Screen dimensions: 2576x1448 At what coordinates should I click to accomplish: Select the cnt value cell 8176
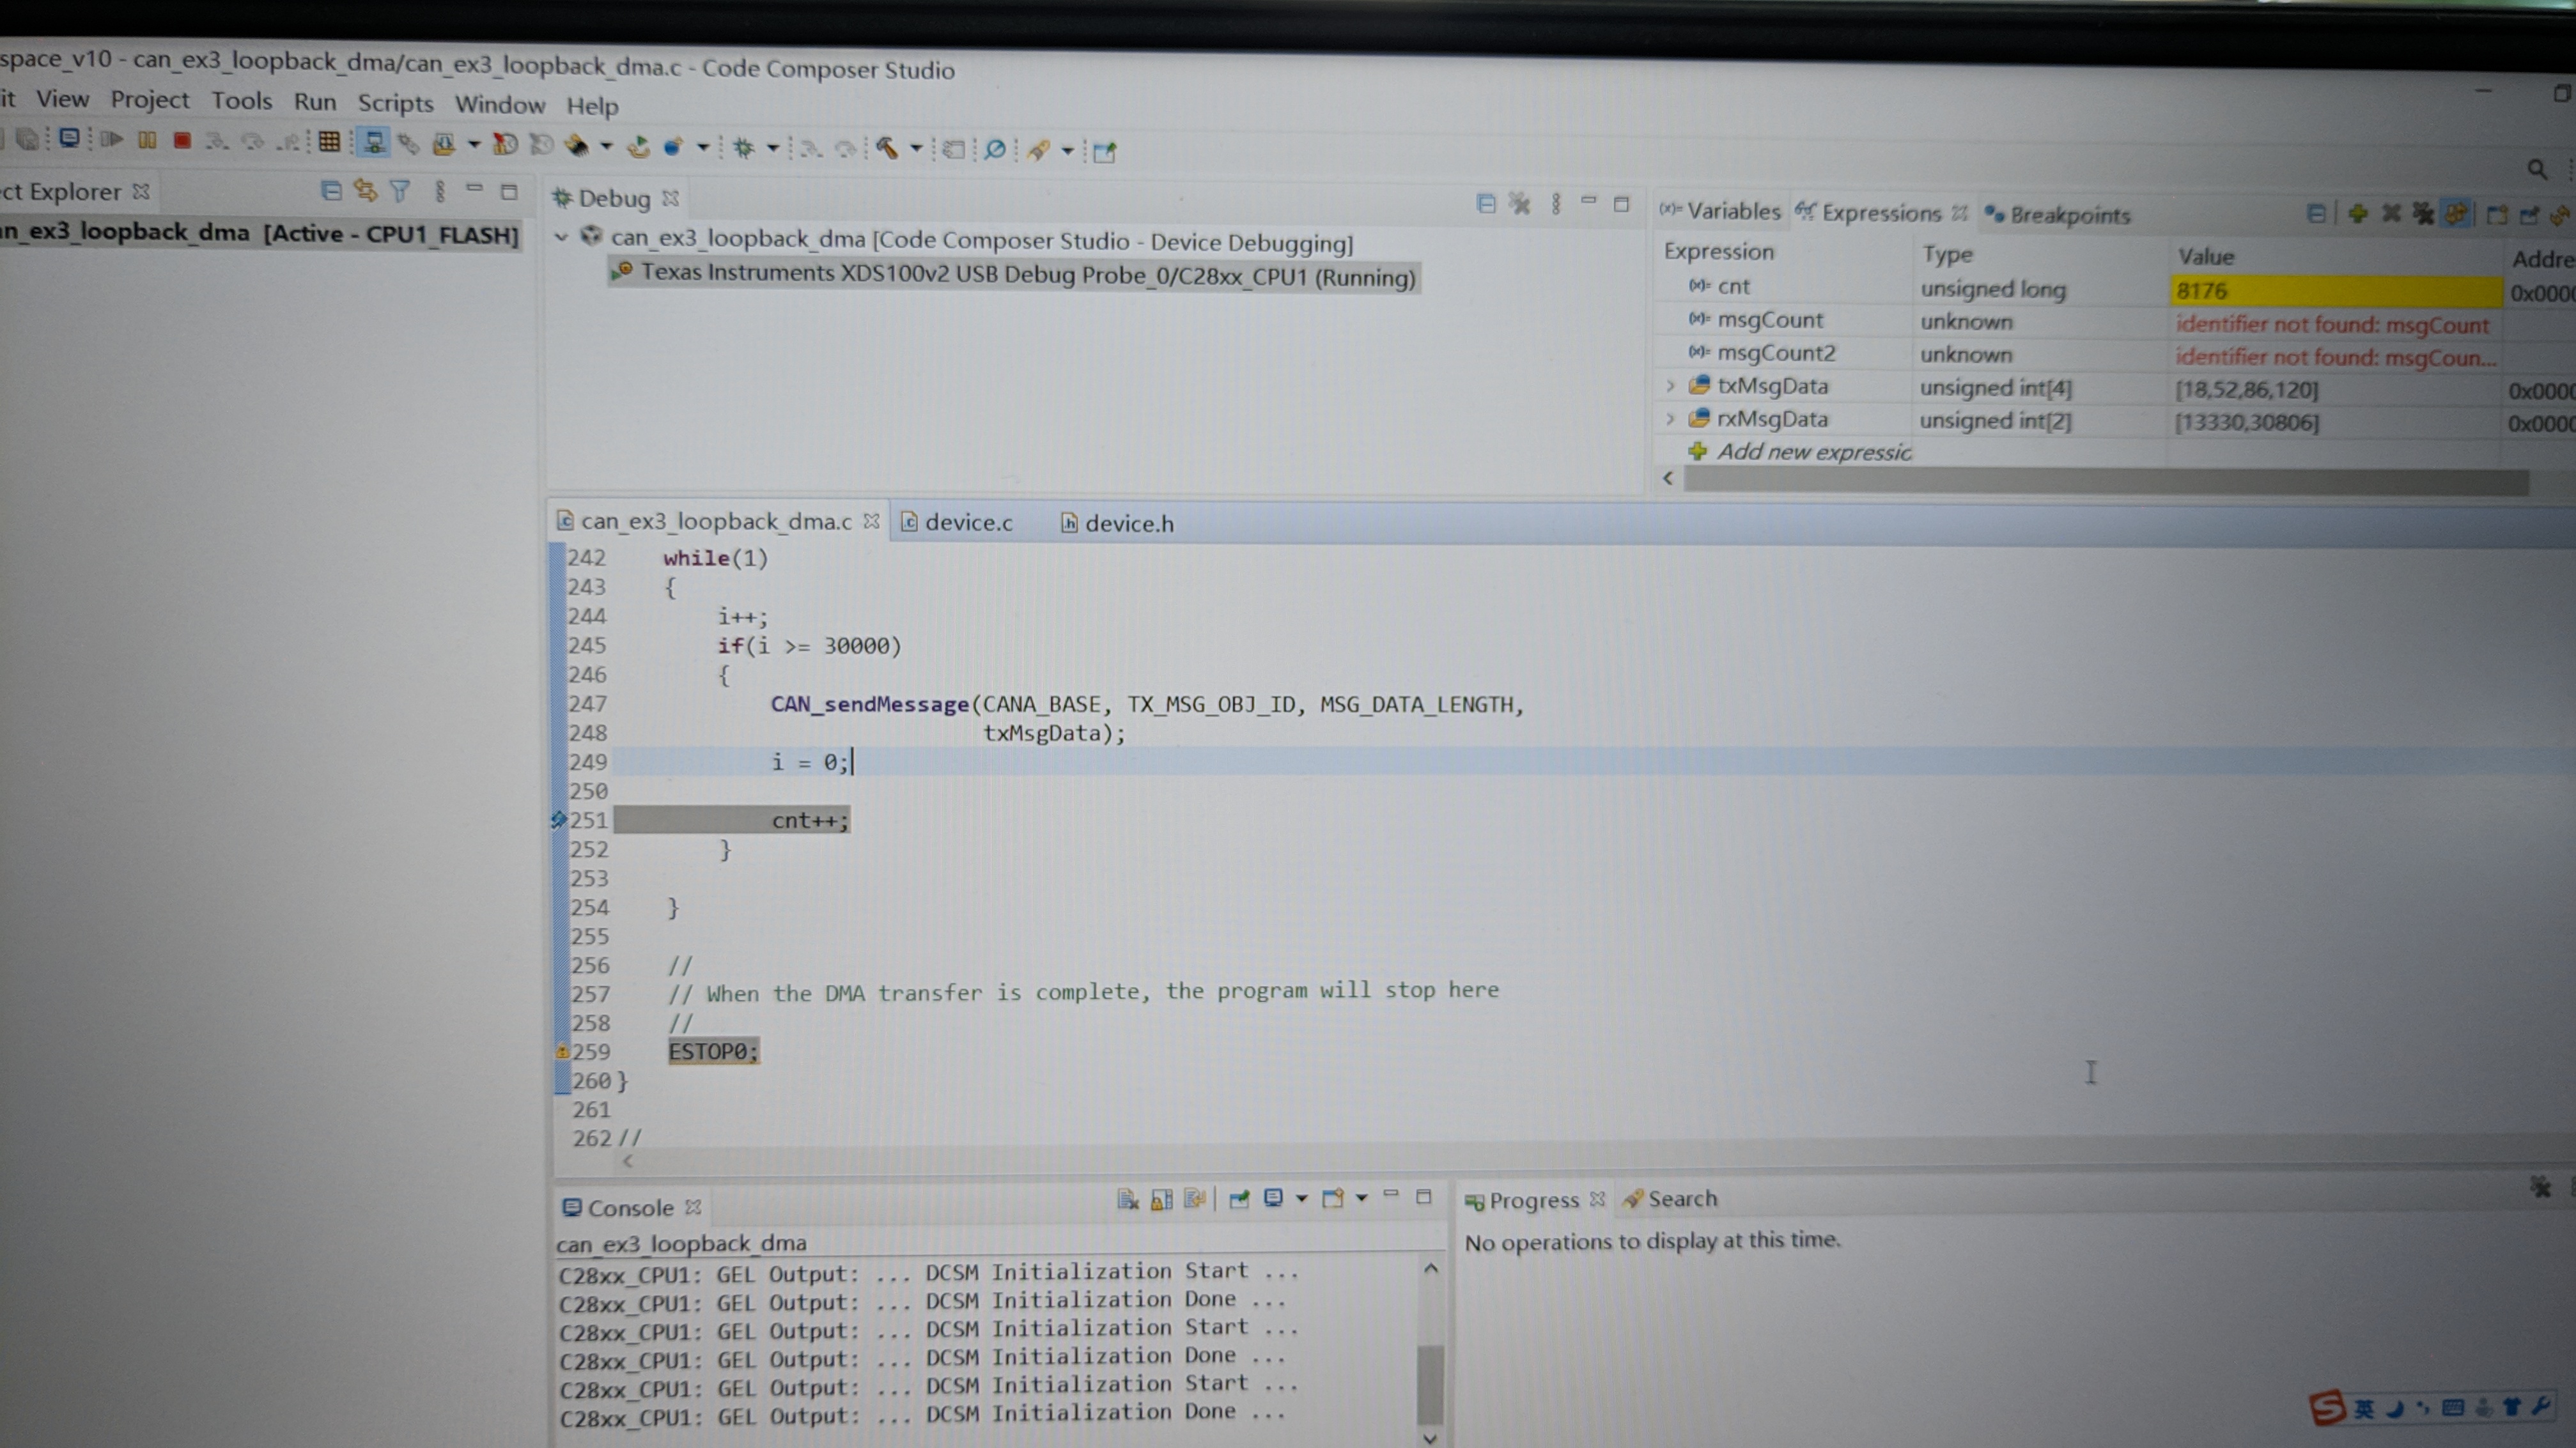tap(2335, 291)
